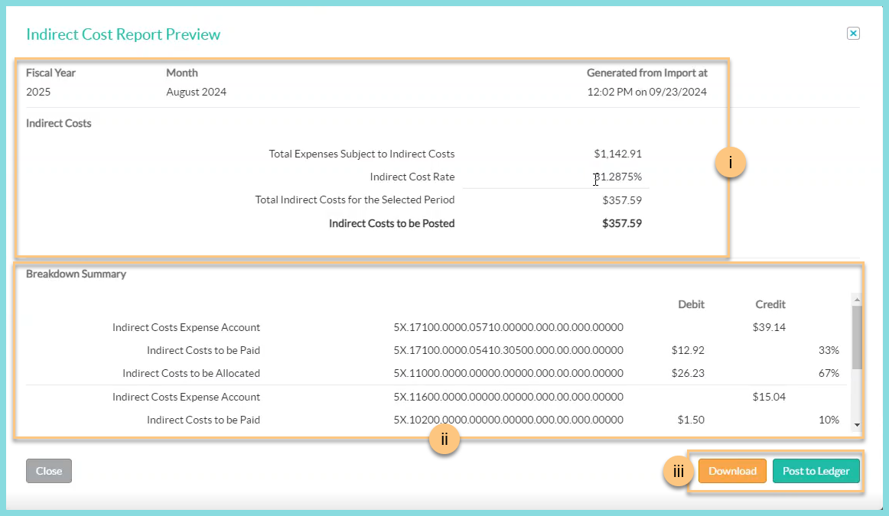
Task: Click the Debit column header
Action: click(x=691, y=304)
